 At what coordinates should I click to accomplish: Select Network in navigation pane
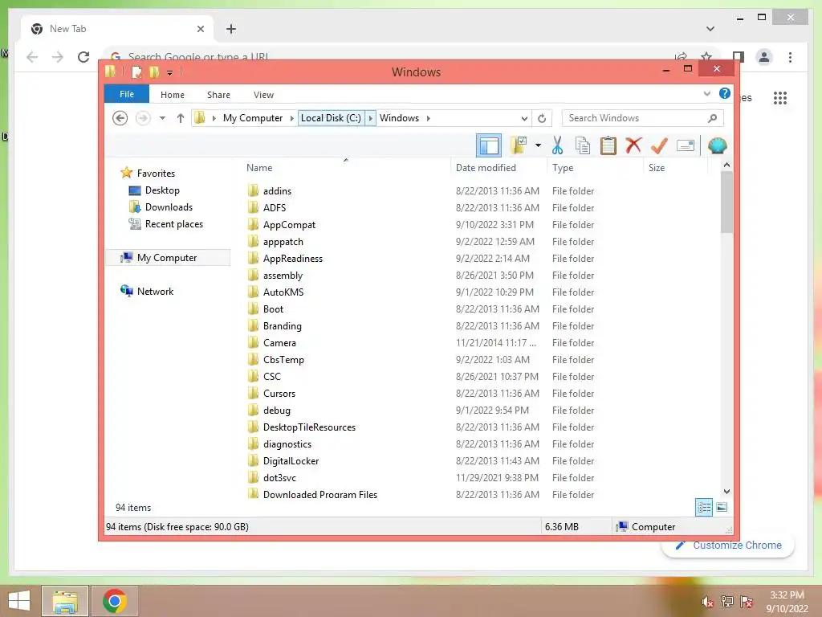click(x=155, y=291)
